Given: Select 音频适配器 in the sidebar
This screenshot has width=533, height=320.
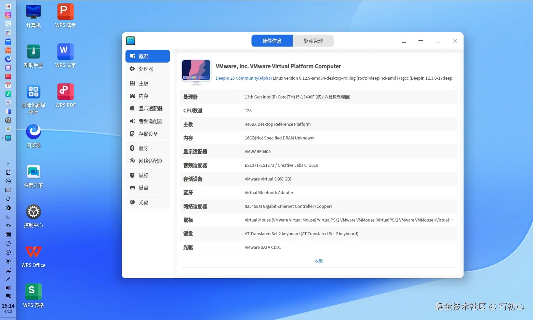Looking at the screenshot, I should (x=148, y=121).
